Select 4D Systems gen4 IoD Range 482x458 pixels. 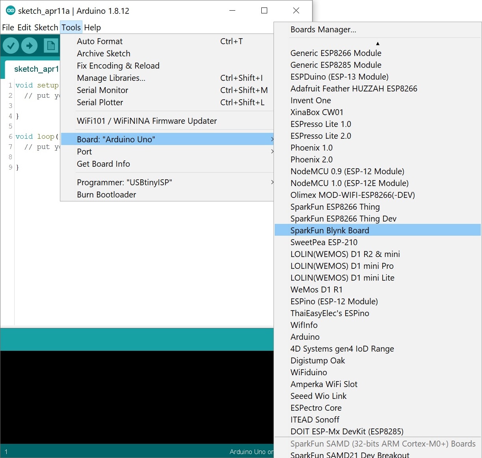coord(378,349)
